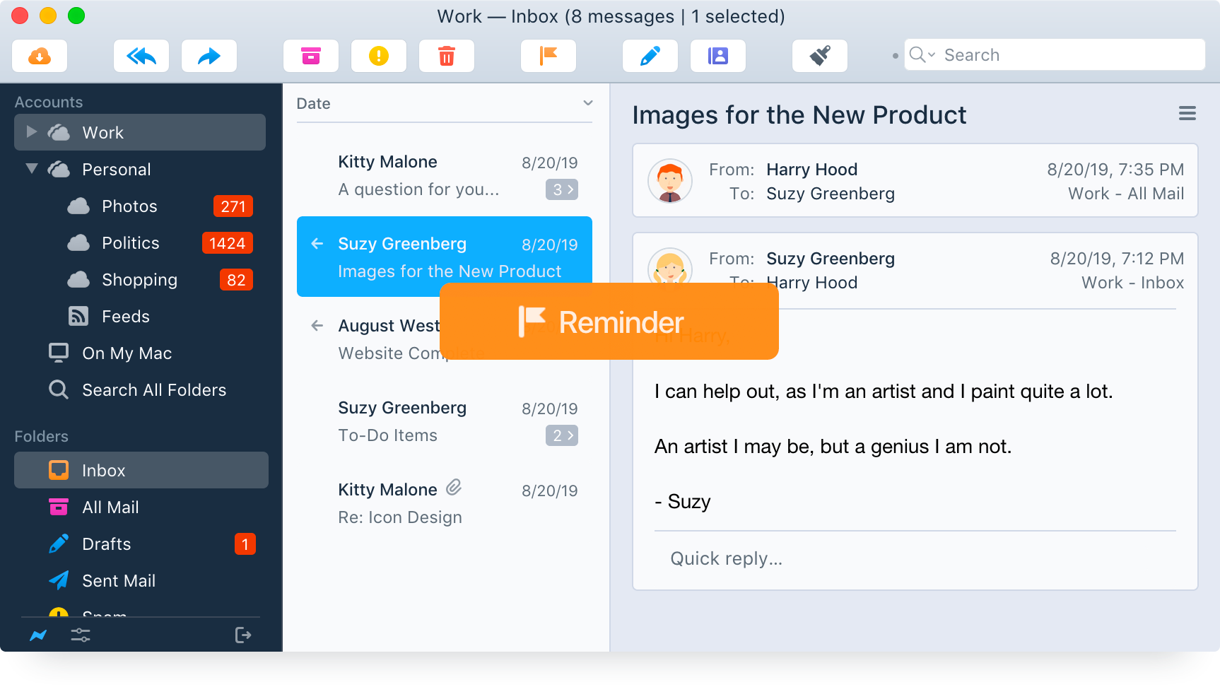The height and width of the screenshot is (687, 1220).
Task: Open settings via the sliders icon
Action: (81, 635)
